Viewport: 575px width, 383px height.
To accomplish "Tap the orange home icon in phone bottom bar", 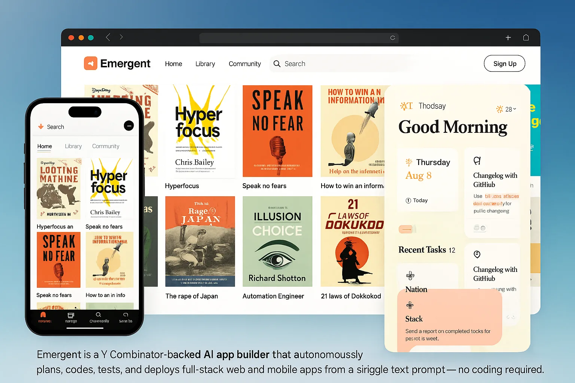I will [43, 315].
